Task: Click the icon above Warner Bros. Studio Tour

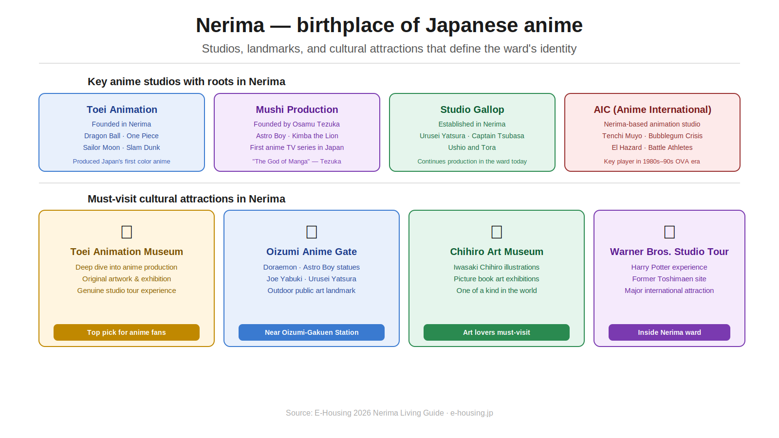Action: [x=669, y=232]
